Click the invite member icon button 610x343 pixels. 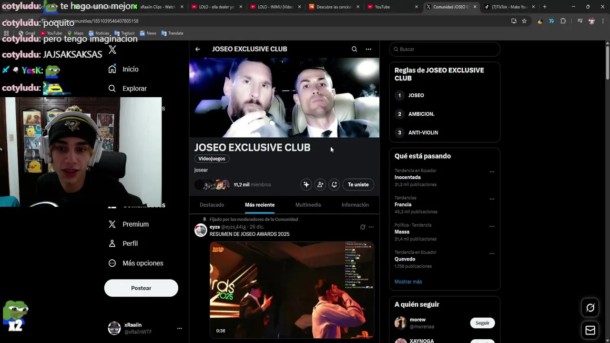click(x=320, y=184)
